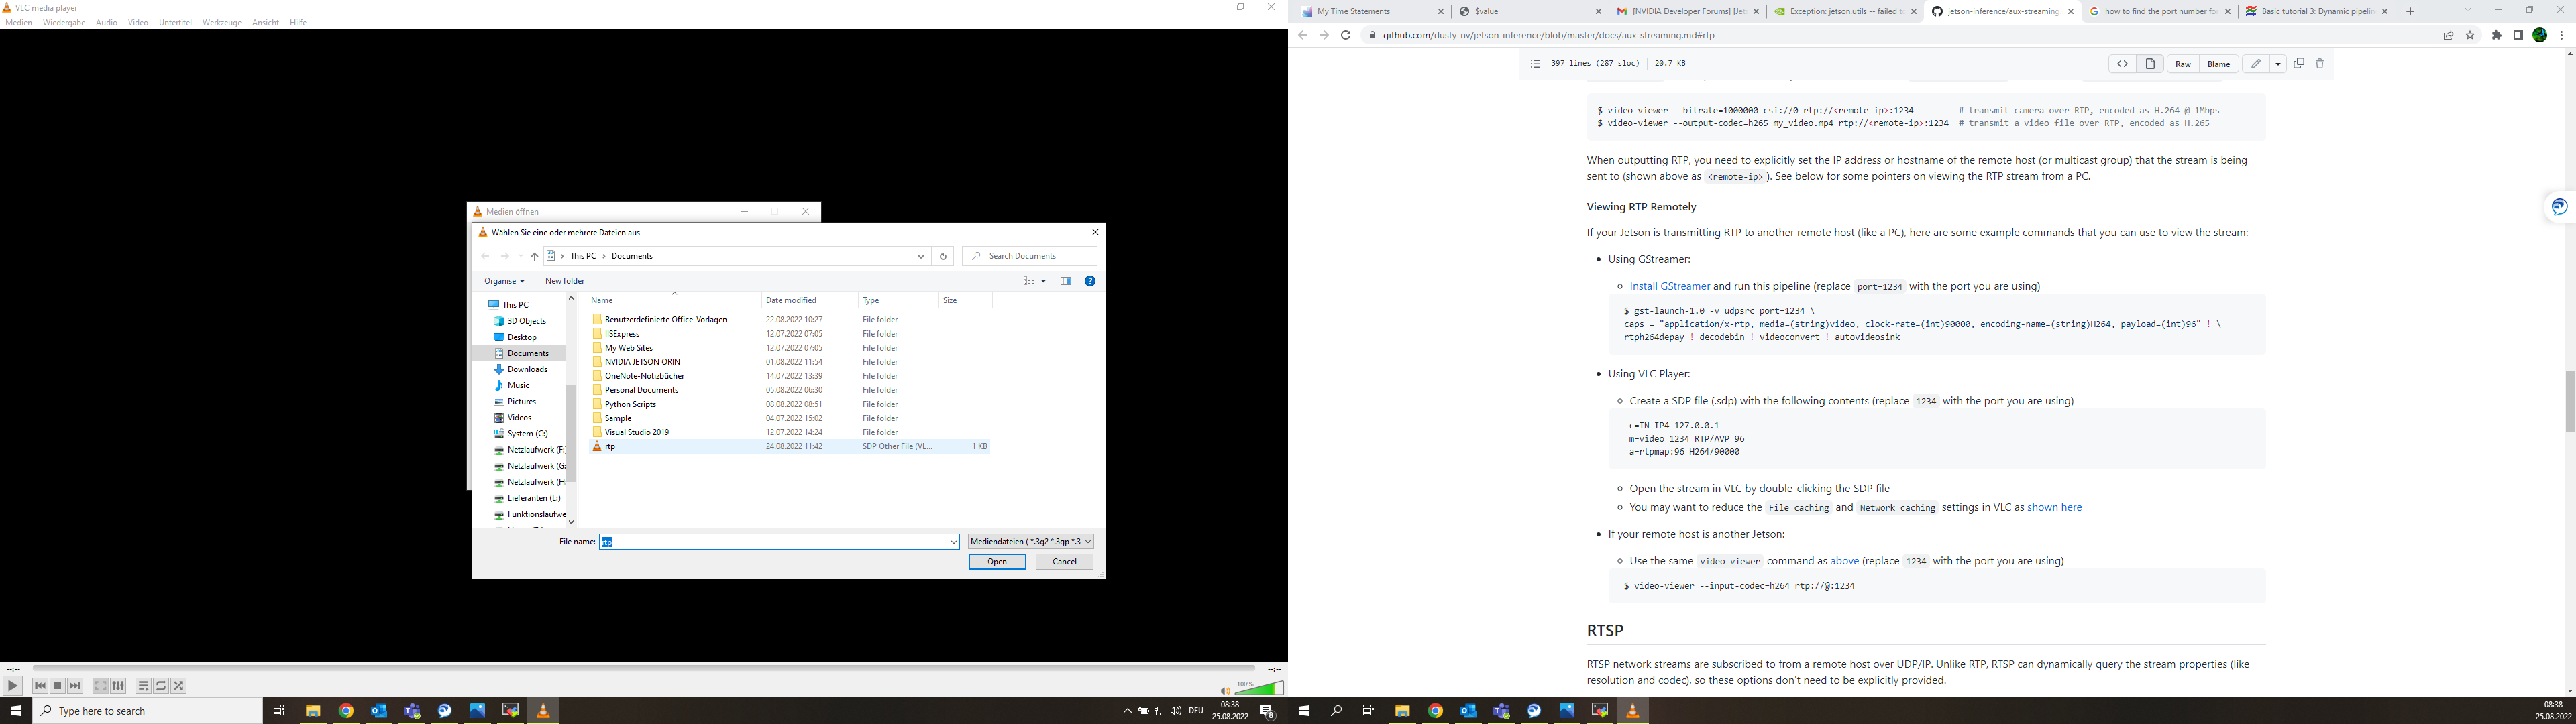
Task: Copy raw contents icon on GitHub
Action: click(2299, 64)
